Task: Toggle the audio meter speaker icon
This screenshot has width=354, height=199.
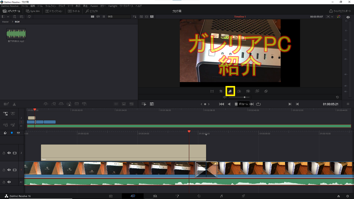Action: point(348,17)
